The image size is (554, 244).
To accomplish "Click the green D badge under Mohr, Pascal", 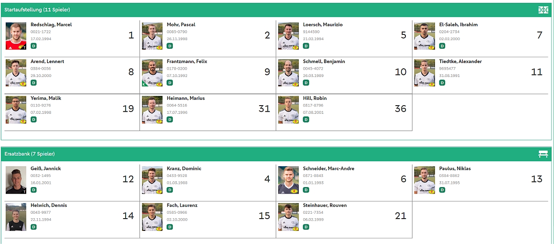I will [x=170, y=46].
